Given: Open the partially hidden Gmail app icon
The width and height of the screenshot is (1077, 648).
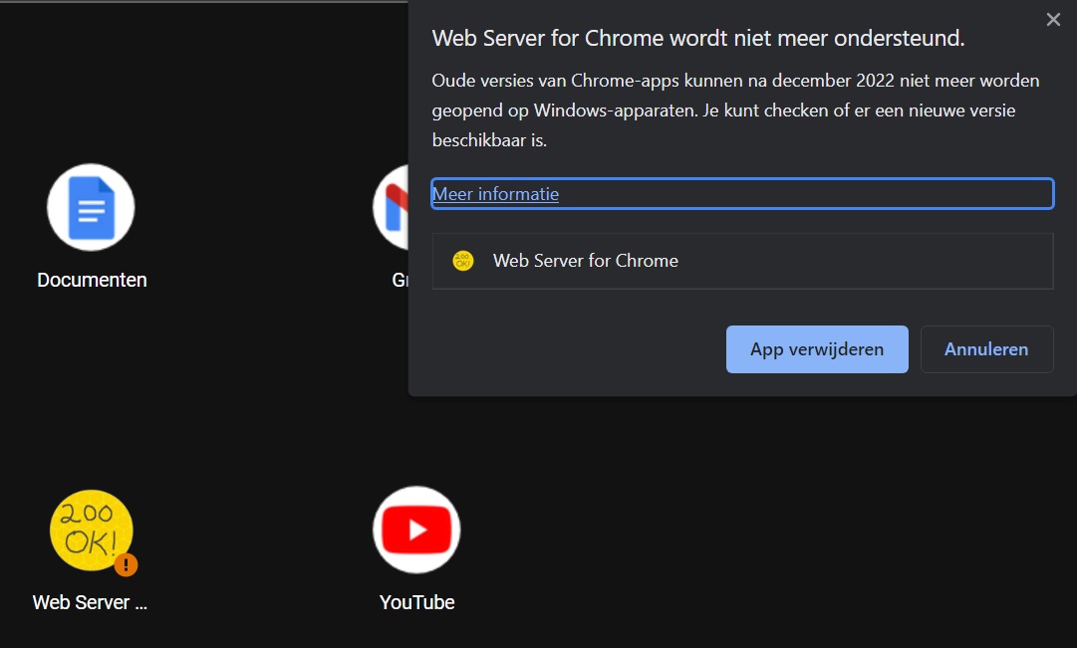Looking at the screenshot, I should pyautogui.click(x=392, y=207).
